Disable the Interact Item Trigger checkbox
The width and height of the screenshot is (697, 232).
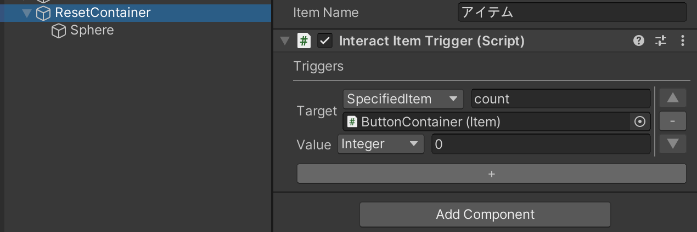(325, 40)
